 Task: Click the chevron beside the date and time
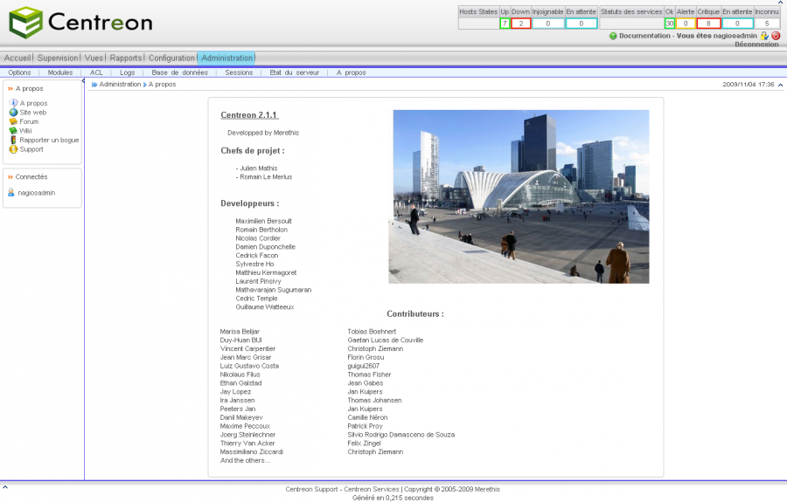(781, 86)
